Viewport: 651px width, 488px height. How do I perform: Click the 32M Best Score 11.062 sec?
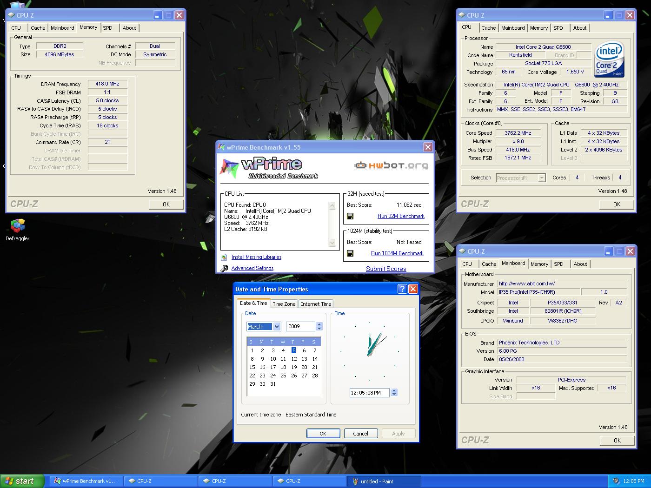(x=409, y=205)
